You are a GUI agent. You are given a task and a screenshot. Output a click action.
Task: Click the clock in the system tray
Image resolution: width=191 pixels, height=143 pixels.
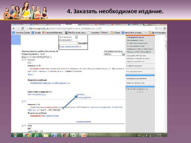[x=159, y=135]
